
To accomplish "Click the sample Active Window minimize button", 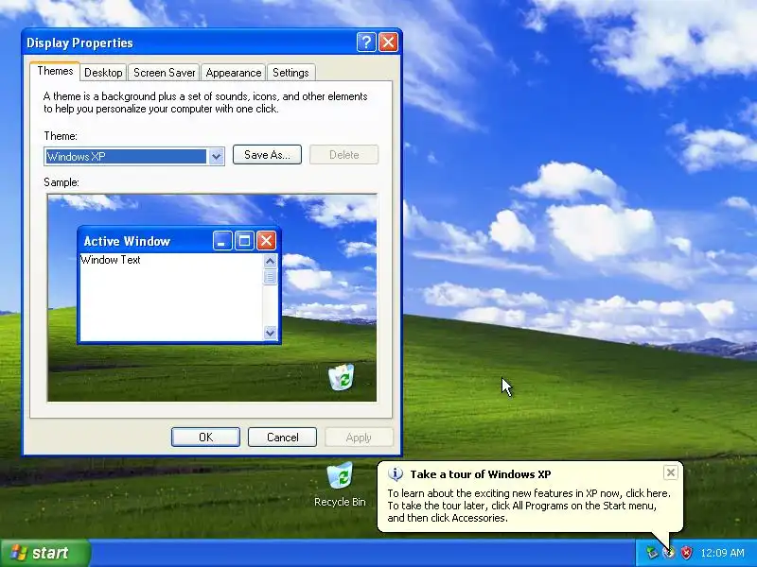I will point(222,241).
